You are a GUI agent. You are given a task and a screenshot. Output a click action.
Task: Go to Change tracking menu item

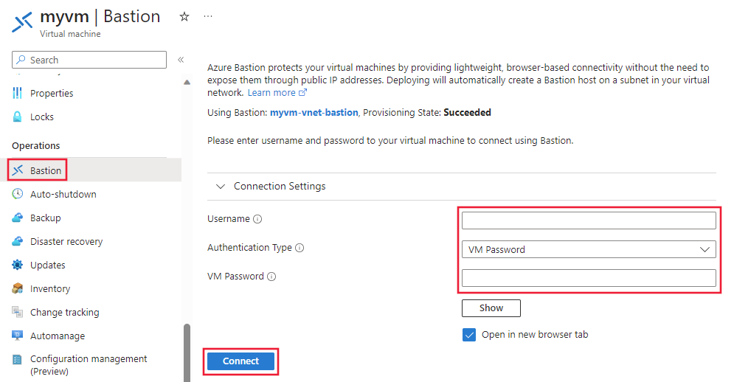pyautogui.click(x=65, y=312)
